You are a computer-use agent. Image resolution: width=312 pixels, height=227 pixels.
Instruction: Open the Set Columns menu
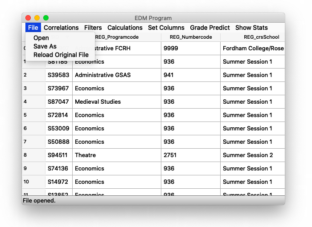pyautogui.click(x=166, y=28)
